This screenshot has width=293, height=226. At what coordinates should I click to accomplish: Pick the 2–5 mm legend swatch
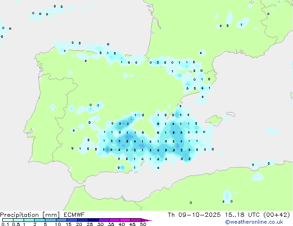coord(40,220)
